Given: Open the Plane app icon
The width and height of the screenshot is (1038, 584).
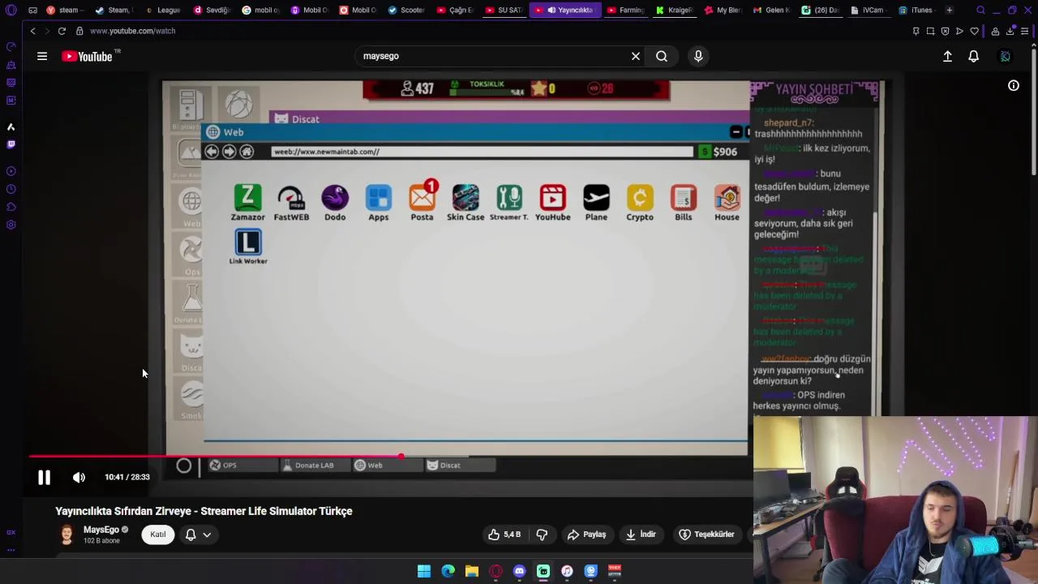Looking at the screenshot, I should tap(596, 203).
